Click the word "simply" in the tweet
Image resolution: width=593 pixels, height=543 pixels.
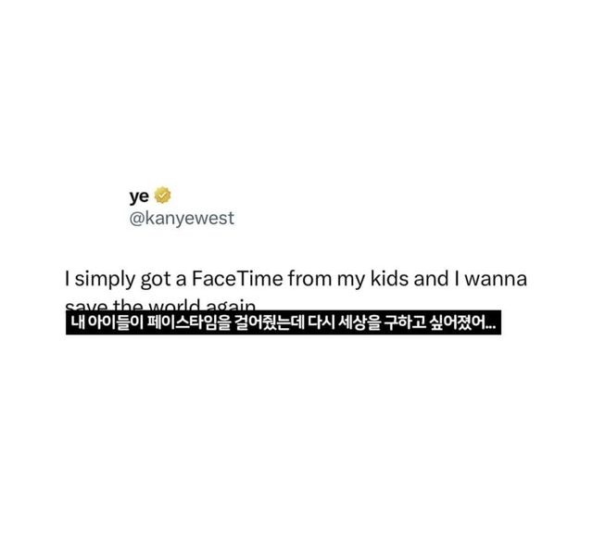[x=104, y=279]
